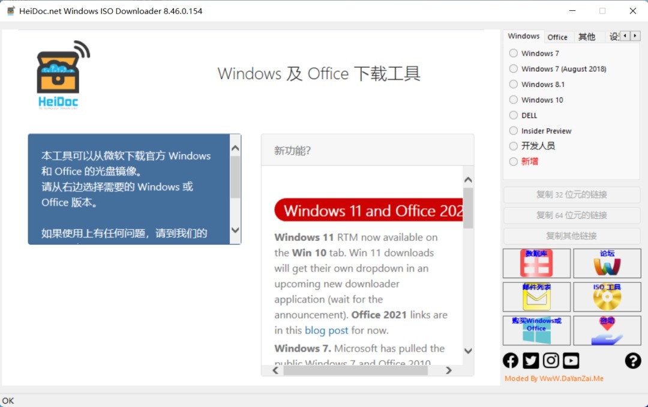Open the Twitter icon link

click(530, 360)
